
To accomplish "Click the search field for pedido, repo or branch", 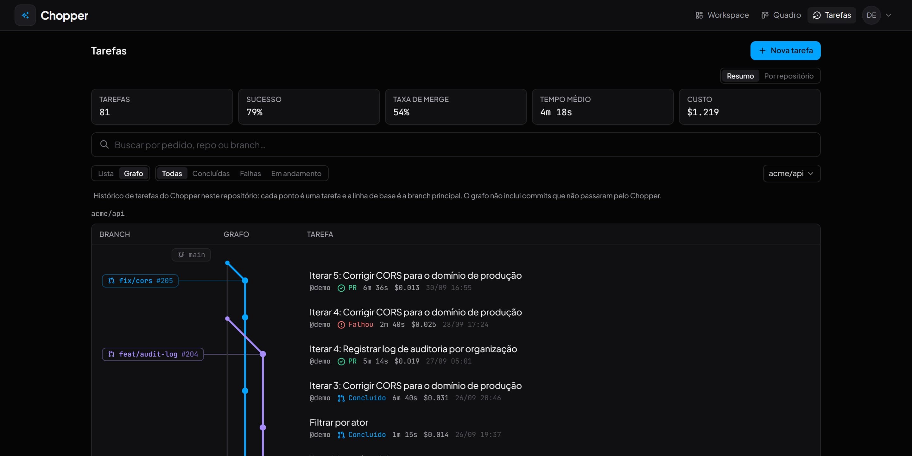I will tap(456, 145).
